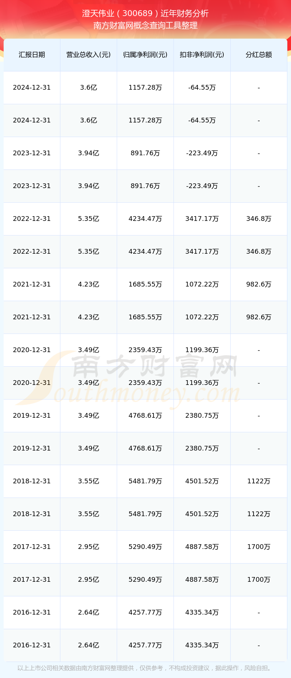Click the second 2024-12-31 row's 1157.28万 profit
291x678 pixels.
[145, 120]
